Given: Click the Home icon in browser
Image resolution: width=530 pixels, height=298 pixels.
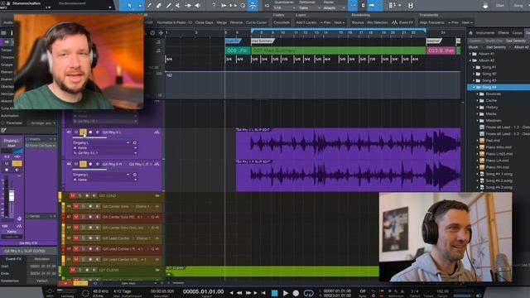Looking at the screenshot, I should click(470, 33).
